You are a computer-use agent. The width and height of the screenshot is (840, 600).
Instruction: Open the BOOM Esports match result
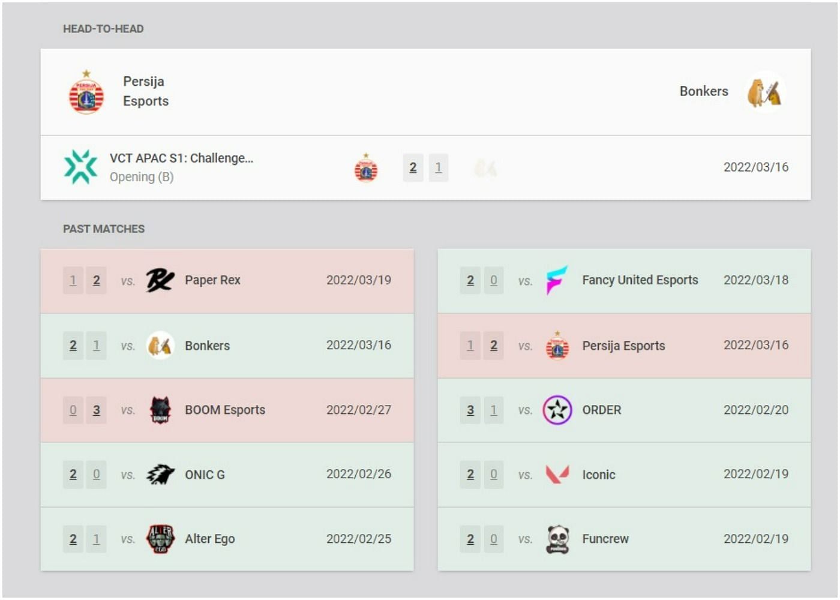(x=227, y=410)
